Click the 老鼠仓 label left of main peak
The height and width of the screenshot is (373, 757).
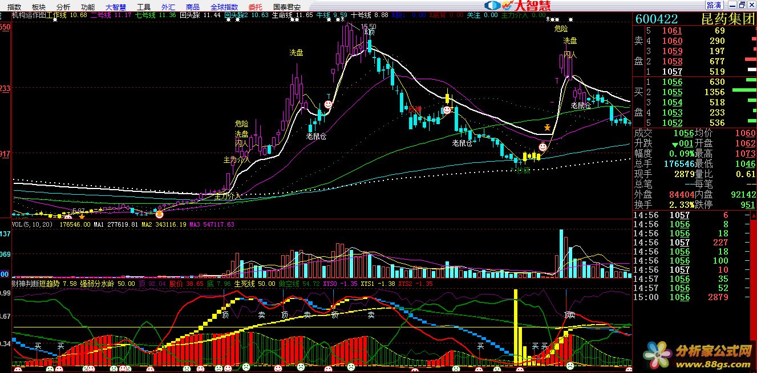(317, 136)
